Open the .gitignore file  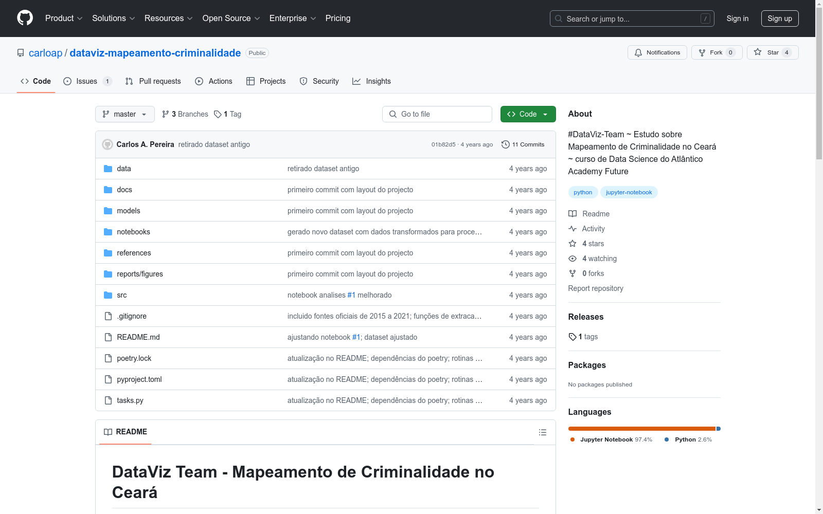(132, 316)
